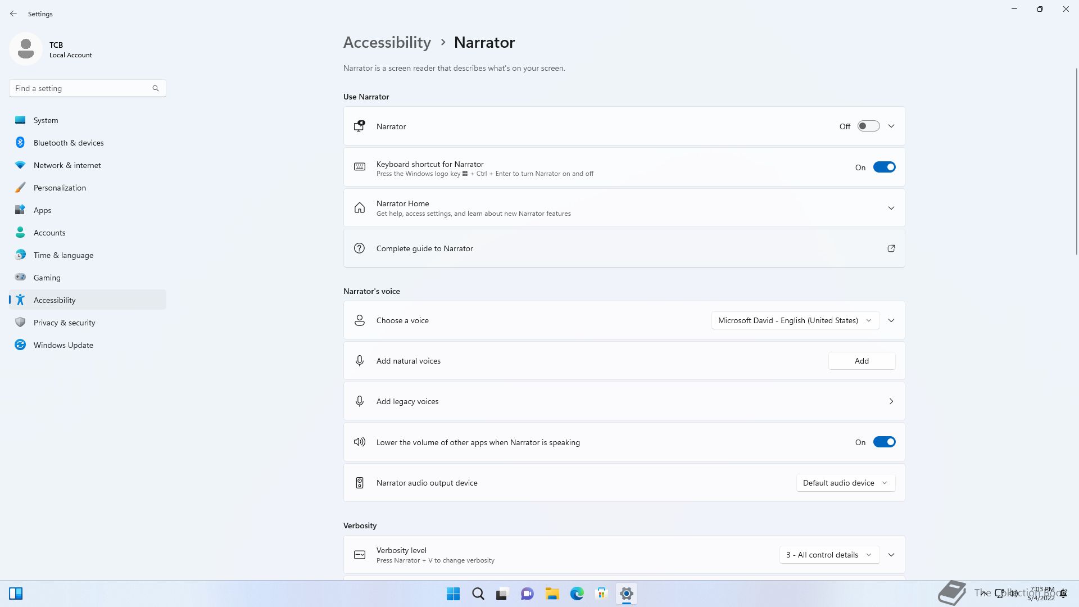Turn on the Narrator toggle

point(868,126)
